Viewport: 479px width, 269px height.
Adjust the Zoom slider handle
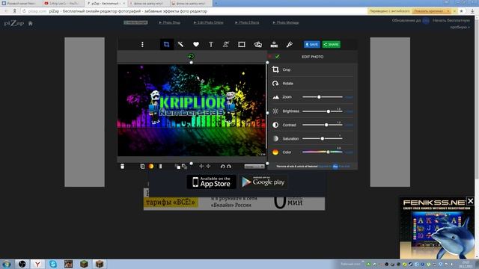[319, 97]
